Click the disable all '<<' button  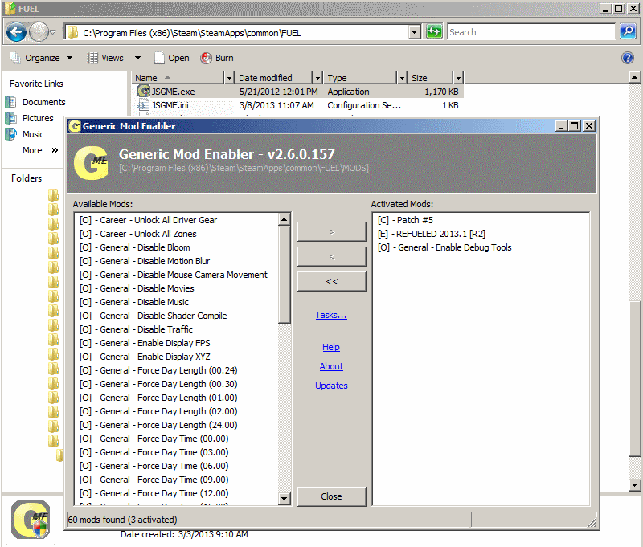(x=331, y=281)
